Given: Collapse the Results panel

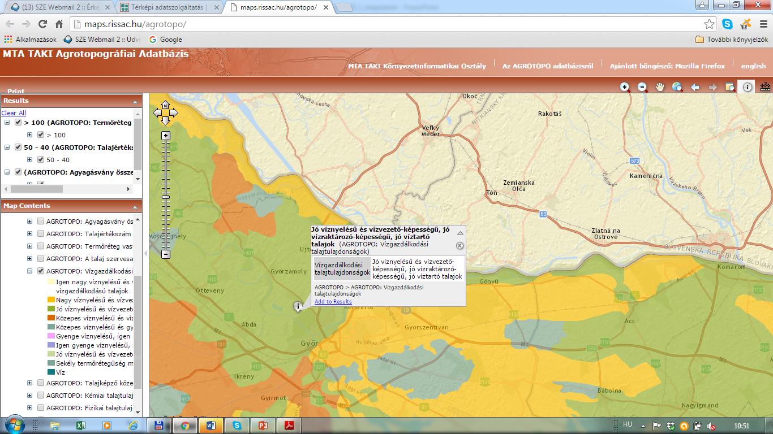Looking at the screenshot, I should pos(135,102).
